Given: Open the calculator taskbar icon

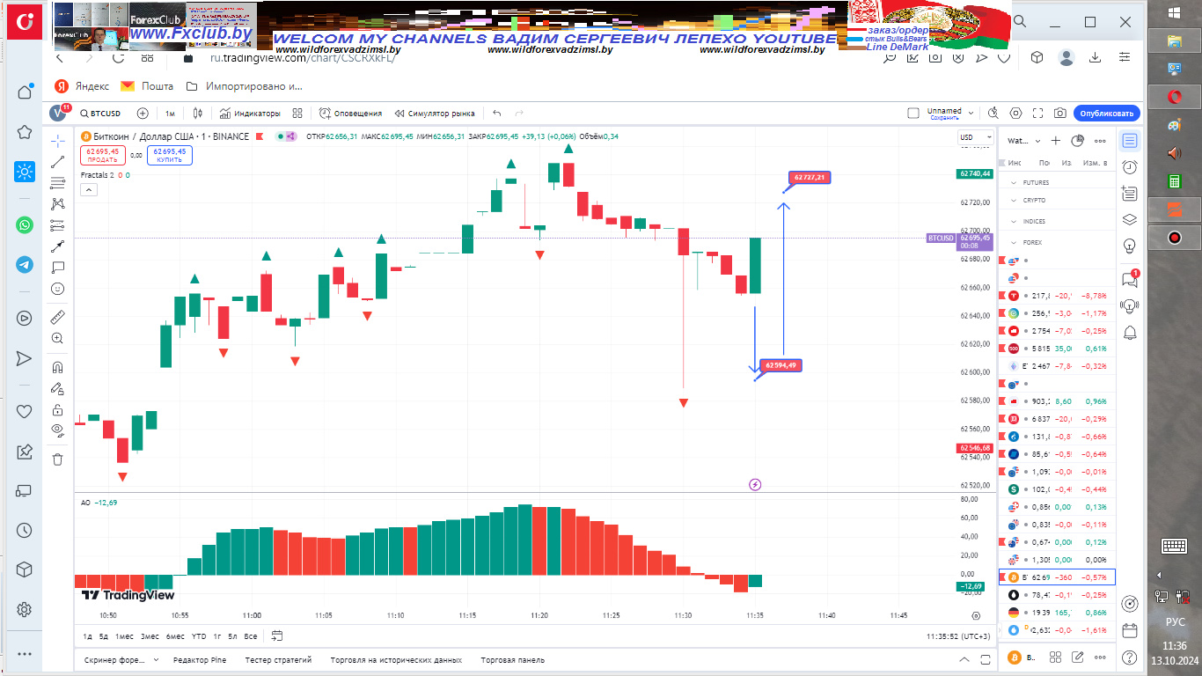Looking at the screenshot, I should coord(1174,180).
